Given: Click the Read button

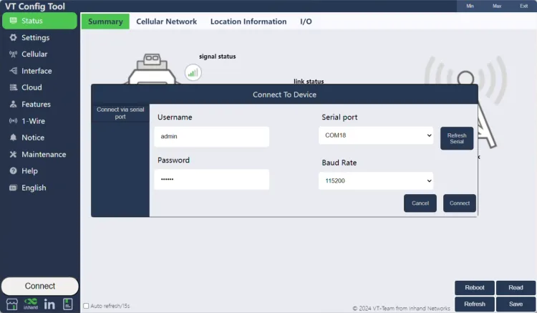Looking at the screenshot, I should click(516, 288).
